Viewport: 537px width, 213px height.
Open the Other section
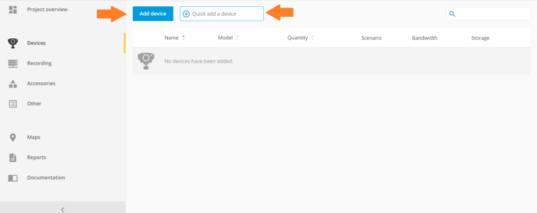pos(34,104)
